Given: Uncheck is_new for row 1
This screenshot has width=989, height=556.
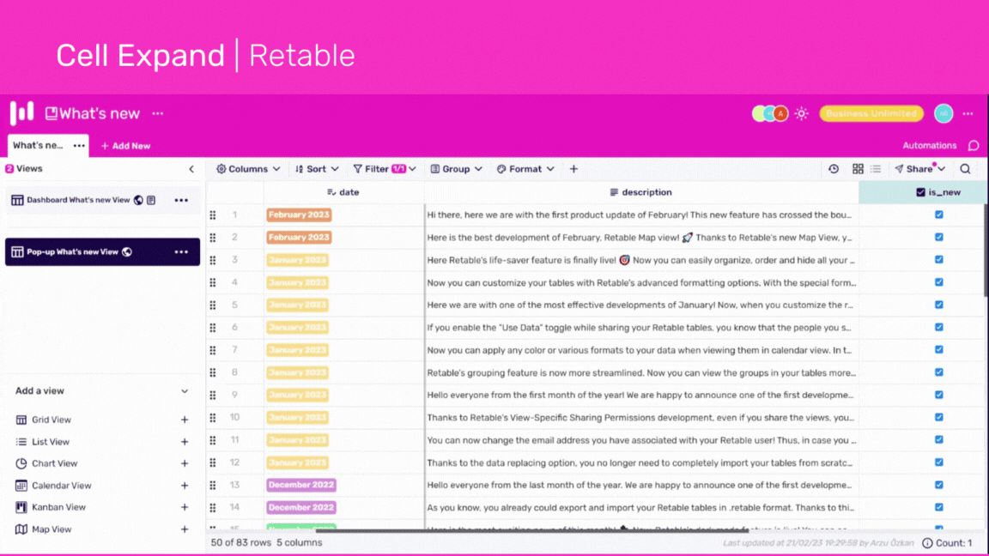Looking at the screenshot, I should pyautogui.click(x=939, y=215).
